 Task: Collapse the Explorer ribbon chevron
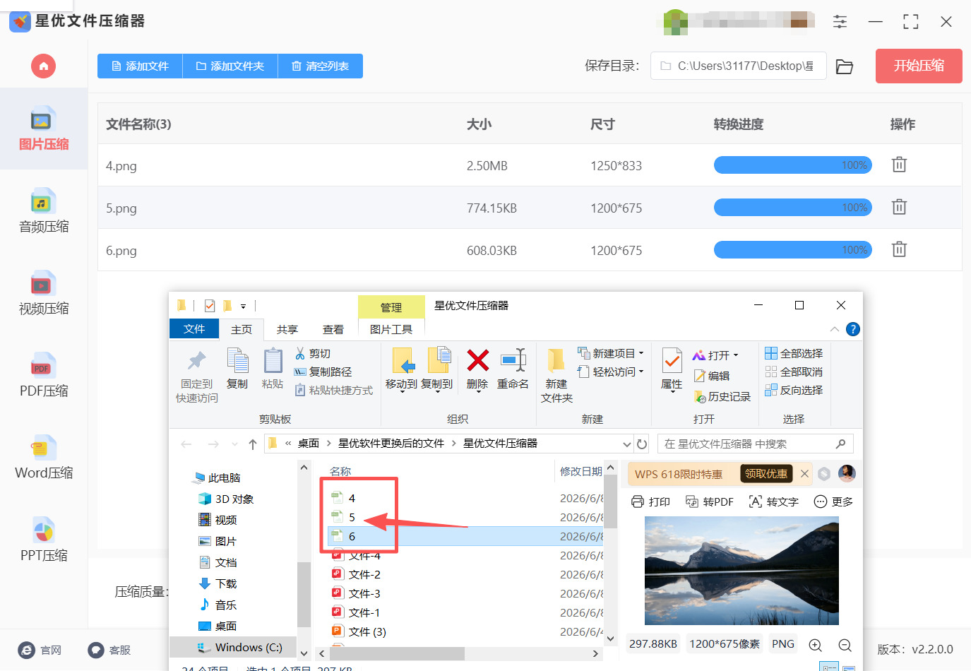[x=835, y=329]
